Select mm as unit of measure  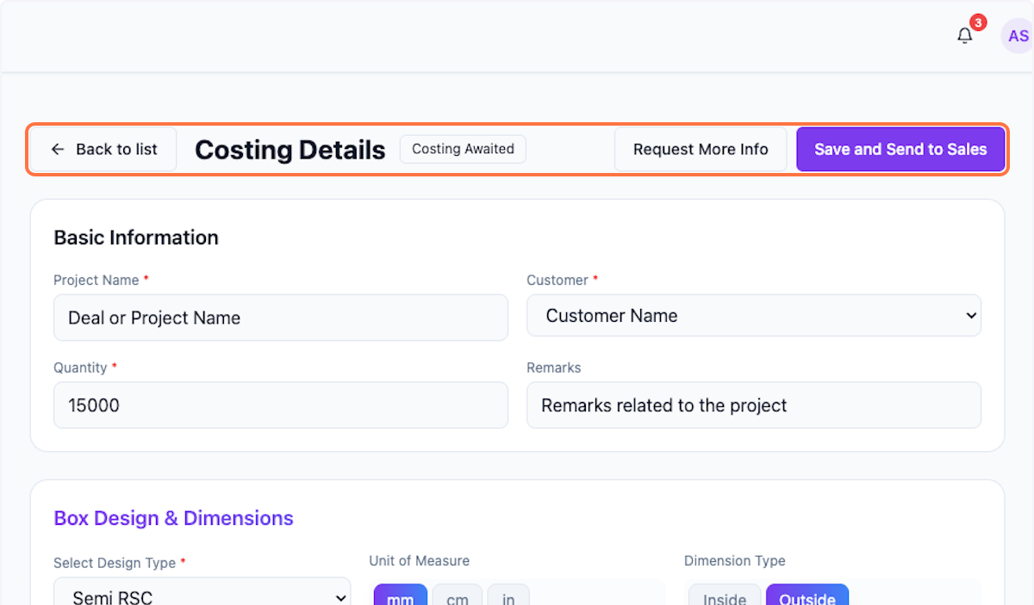point(401,597)
